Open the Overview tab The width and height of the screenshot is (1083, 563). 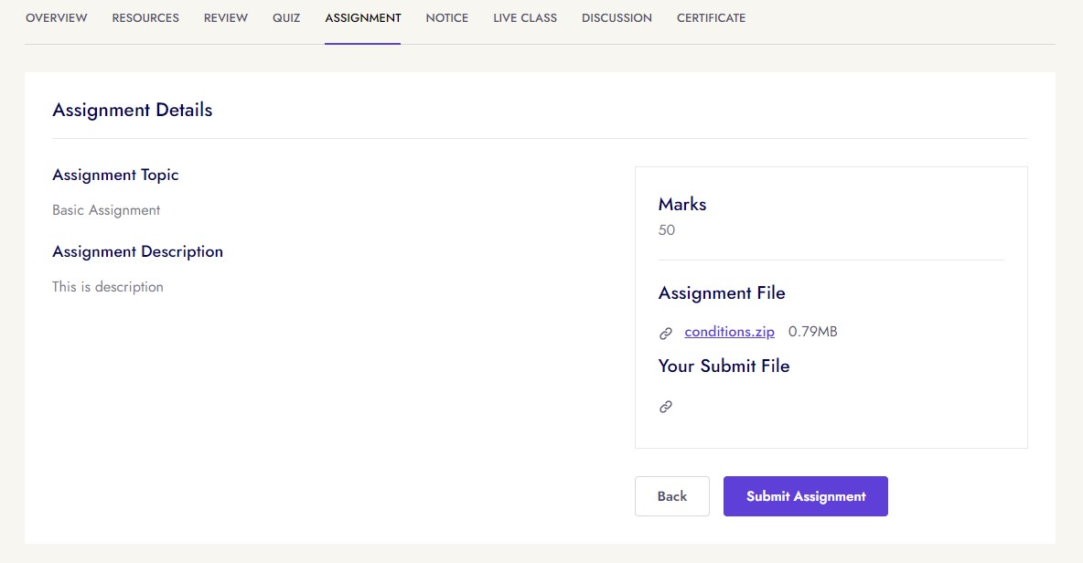[57, 18]
